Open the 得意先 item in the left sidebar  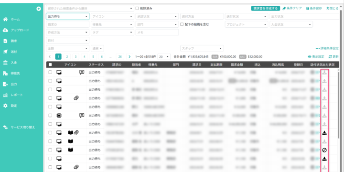pyautogui.click(x=11, y=73)
